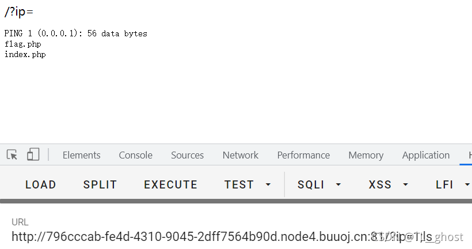This screenshot has height=249, width=472.
Task: Switch to the Network tab
Action: click(240, 155)
